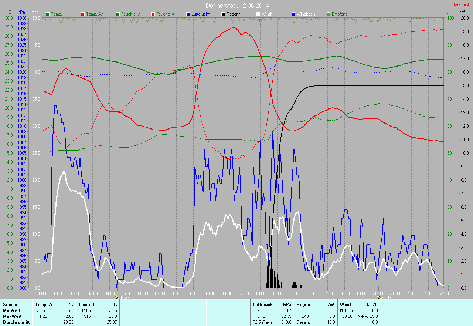Click the average pressure value "1019.8"
This screenshot has width=473, height=326.
coord(285,322)
